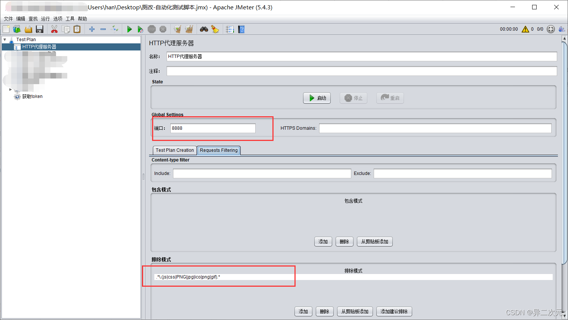
Task: Switch to the Test Plan Creation tab
Action: (175, 150)
